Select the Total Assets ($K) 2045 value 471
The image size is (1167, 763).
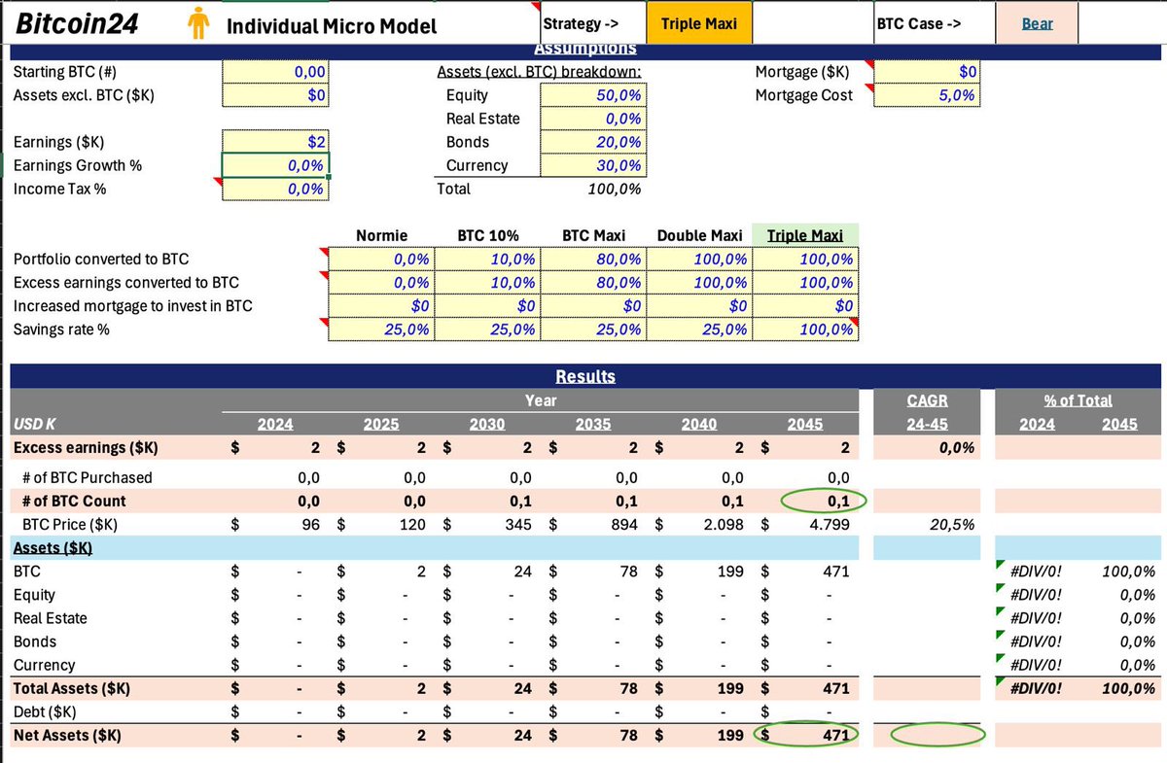tap(805, 688)
